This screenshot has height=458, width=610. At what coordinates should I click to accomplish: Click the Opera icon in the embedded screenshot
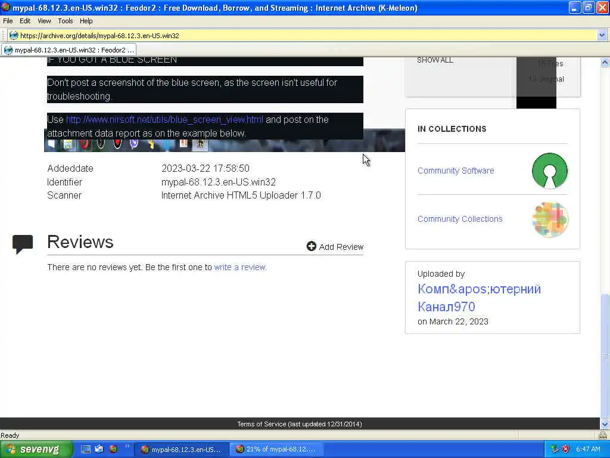[85, 144]
